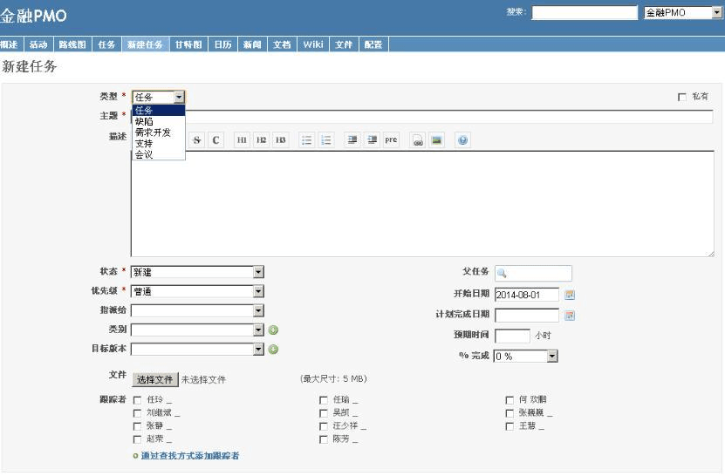Add new 类别 with green plus
Viewport: 725px width, 476px height.
pyautogui.click(x=273, y=330)
